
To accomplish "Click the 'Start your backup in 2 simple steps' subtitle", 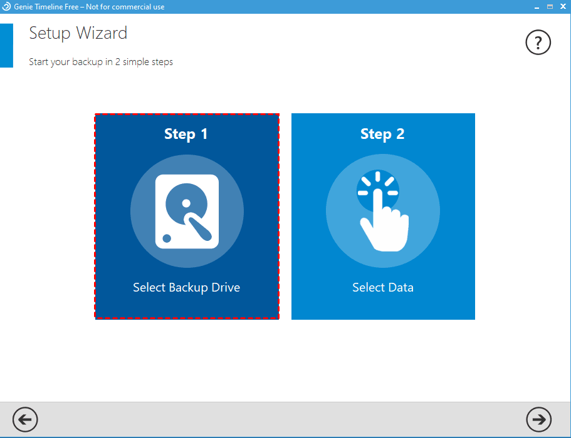I will 101,61.
